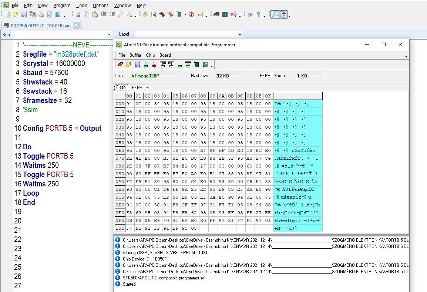Click scissors cut icon in main toolbar
427x292 pixels.
tap(78, 15)
